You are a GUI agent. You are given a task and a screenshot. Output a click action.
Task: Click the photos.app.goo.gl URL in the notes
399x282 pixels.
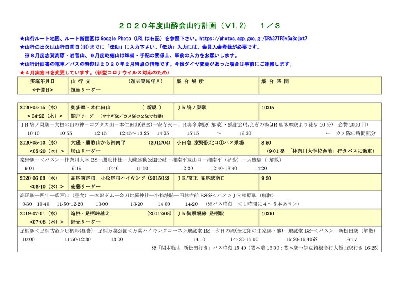[x=252, y=38]
